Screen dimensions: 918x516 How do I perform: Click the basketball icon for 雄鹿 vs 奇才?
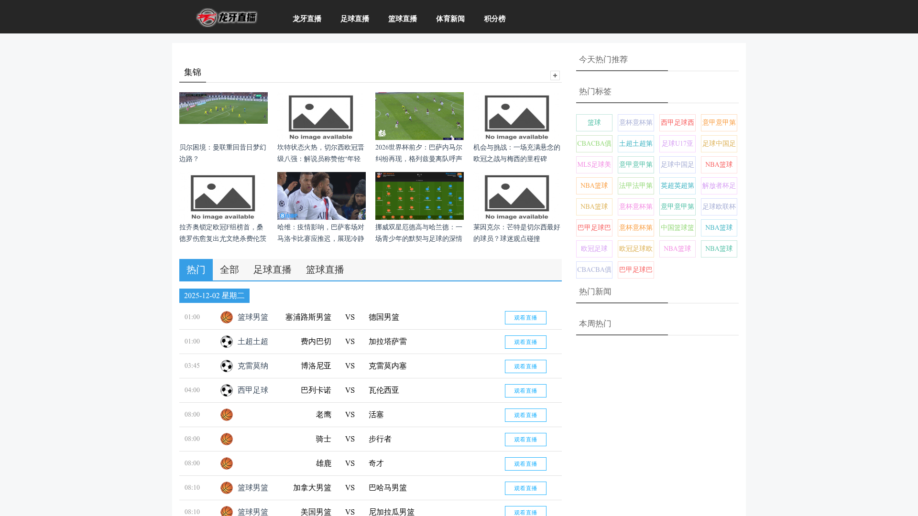227,463
